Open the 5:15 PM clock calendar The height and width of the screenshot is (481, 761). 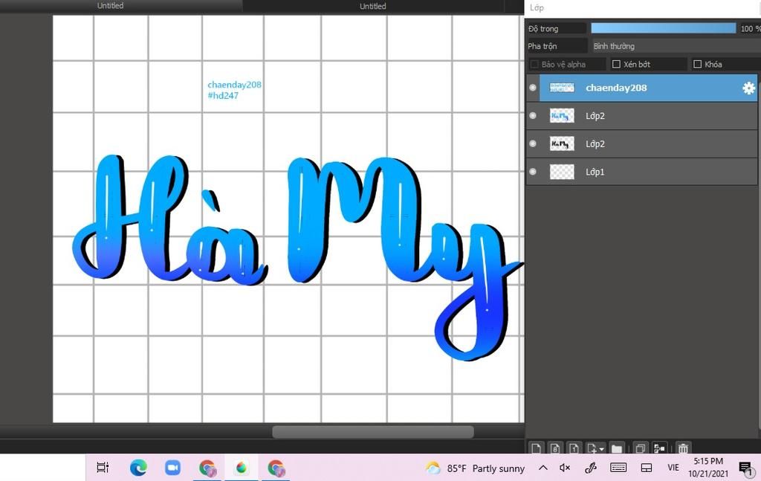click(x=708, y=468)
